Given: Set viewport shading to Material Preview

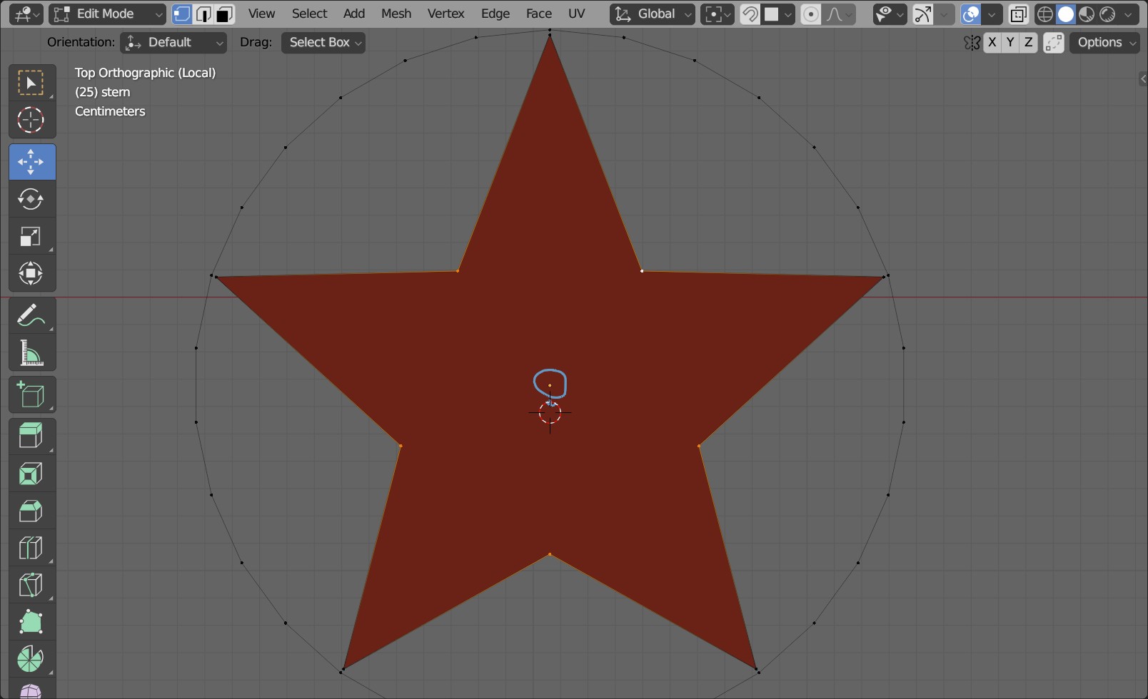Looking at the screenshot, I should pos(1087,14).
